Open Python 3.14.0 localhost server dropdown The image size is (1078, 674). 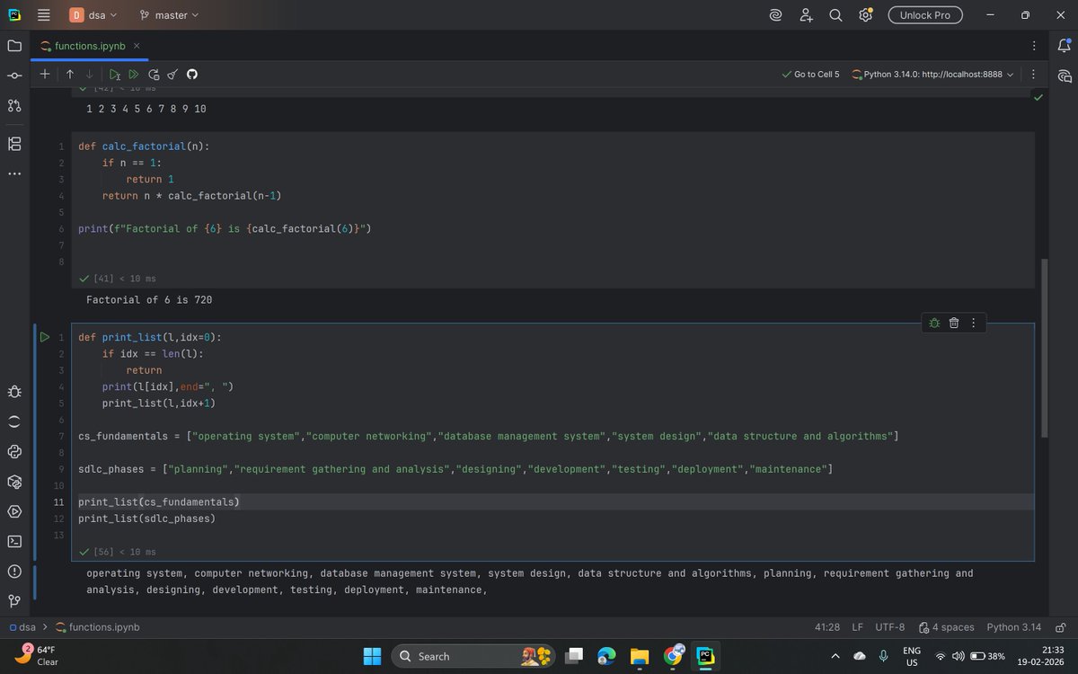coord(932,75)
